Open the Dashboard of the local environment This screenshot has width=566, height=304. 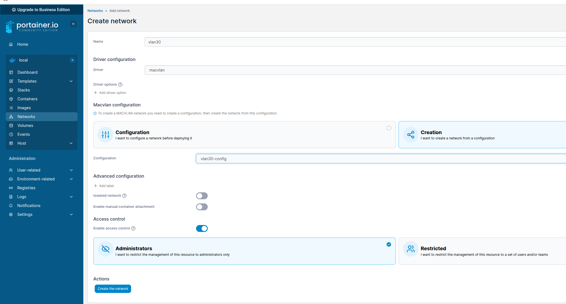pyautogui.click(x=27, y=72)
